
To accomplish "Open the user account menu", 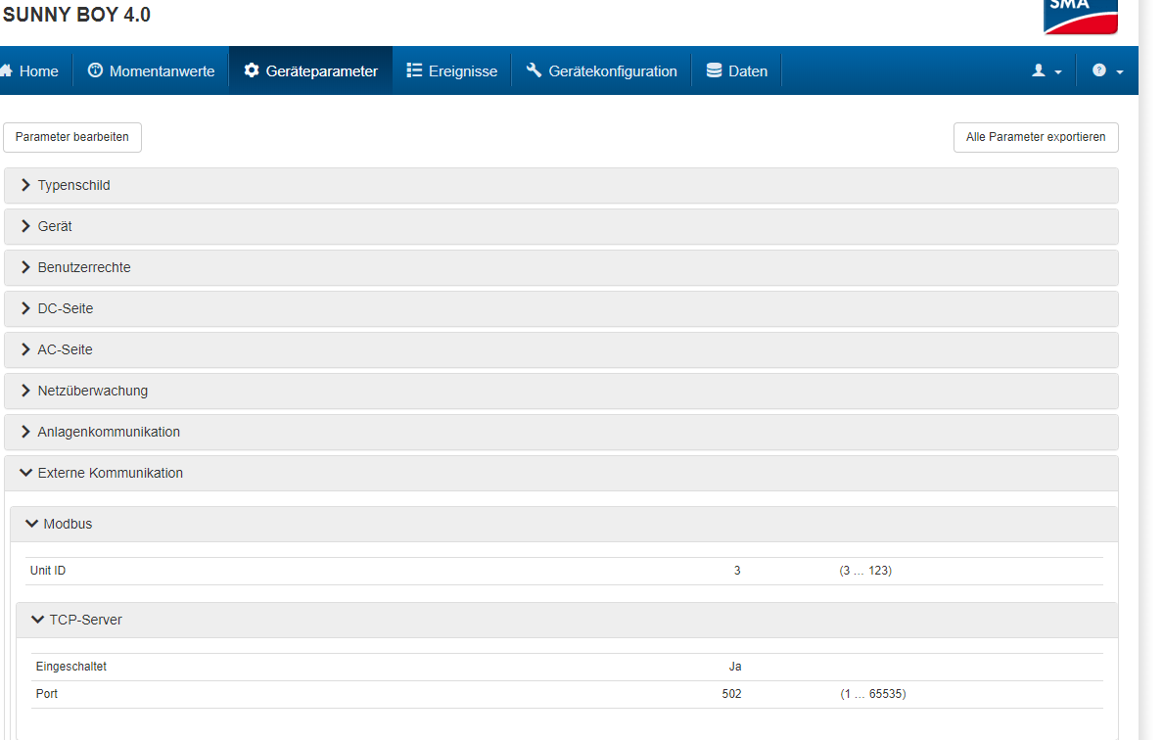I will [1047, 70].
